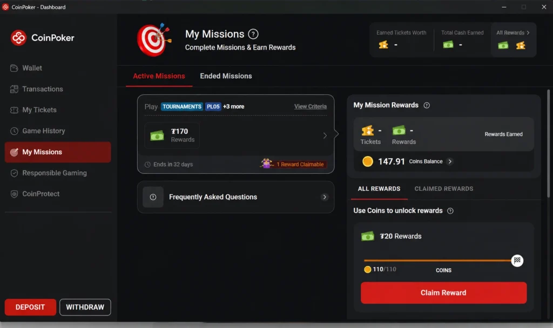Click the Transactions icon

click(x=14, y=89)
